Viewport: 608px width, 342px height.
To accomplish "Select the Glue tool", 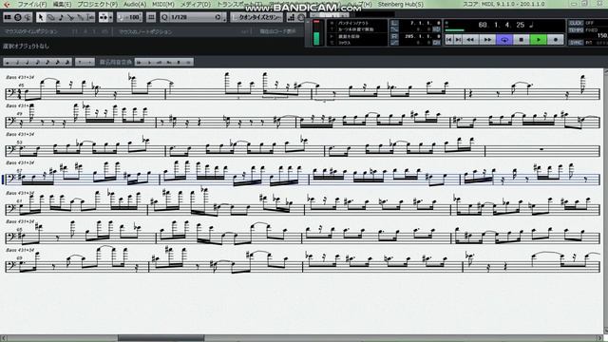I will pos(80,17).
